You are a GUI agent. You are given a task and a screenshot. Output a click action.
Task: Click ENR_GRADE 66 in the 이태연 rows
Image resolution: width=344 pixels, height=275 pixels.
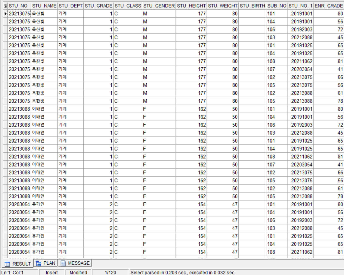329,173
